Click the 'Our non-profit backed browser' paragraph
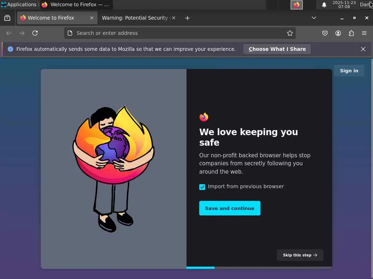Viewport: 373px width, 279px height. tap(255, 163)
